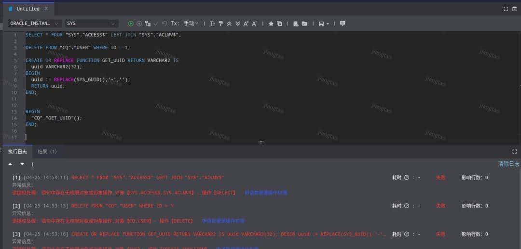Run the SQL with the green execute icon

coord(131,24)
